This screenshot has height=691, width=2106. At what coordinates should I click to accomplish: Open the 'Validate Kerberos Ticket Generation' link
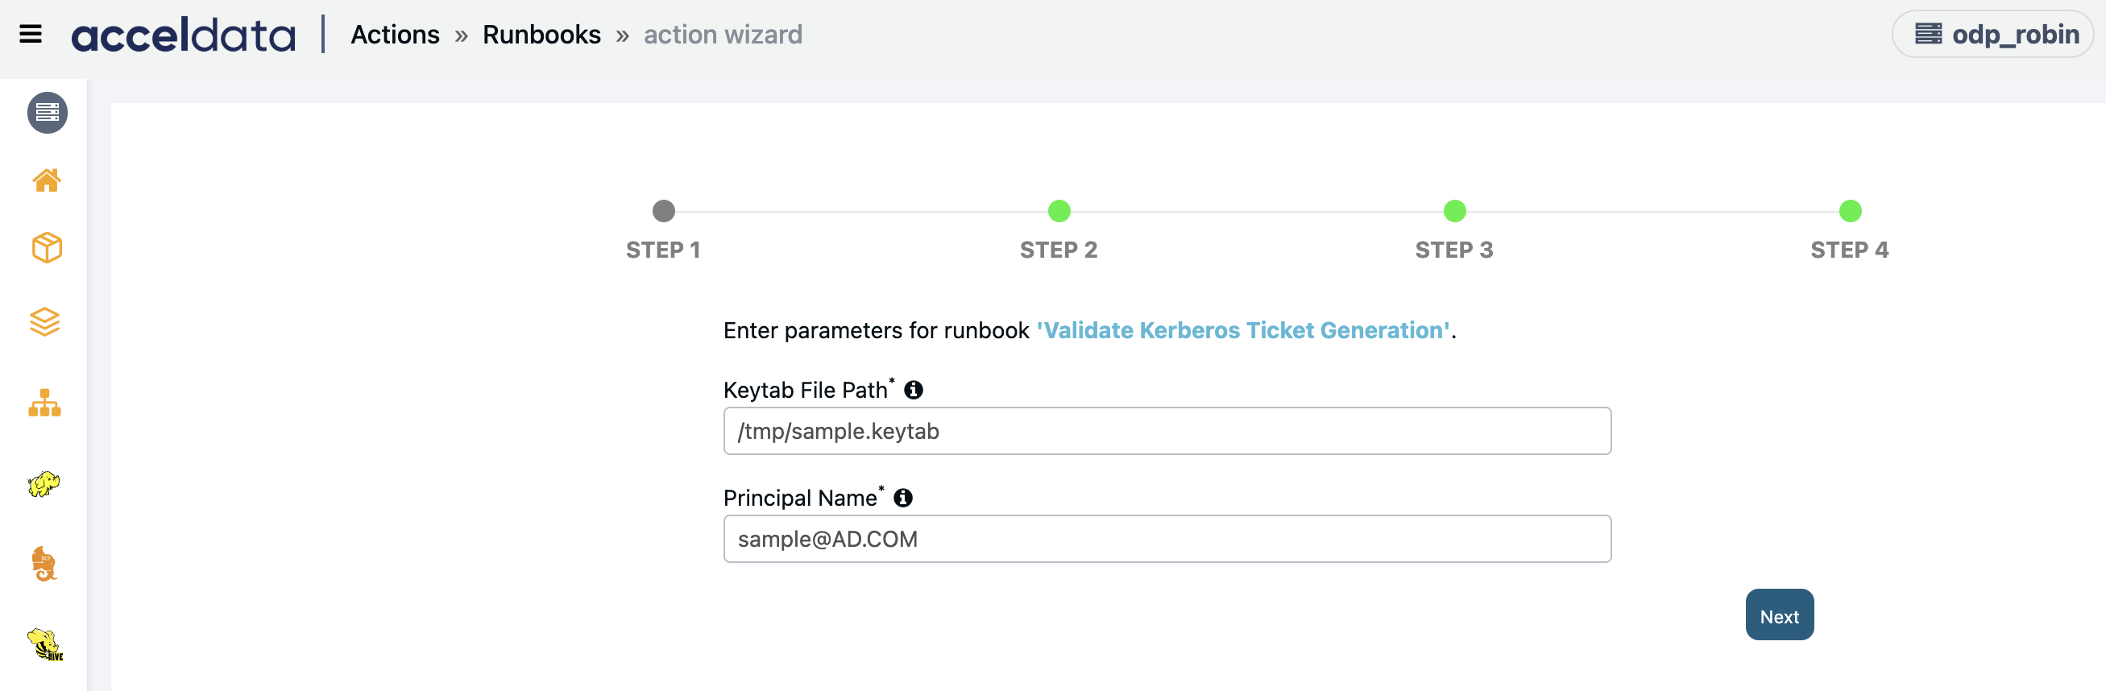tap(1242, 330)
